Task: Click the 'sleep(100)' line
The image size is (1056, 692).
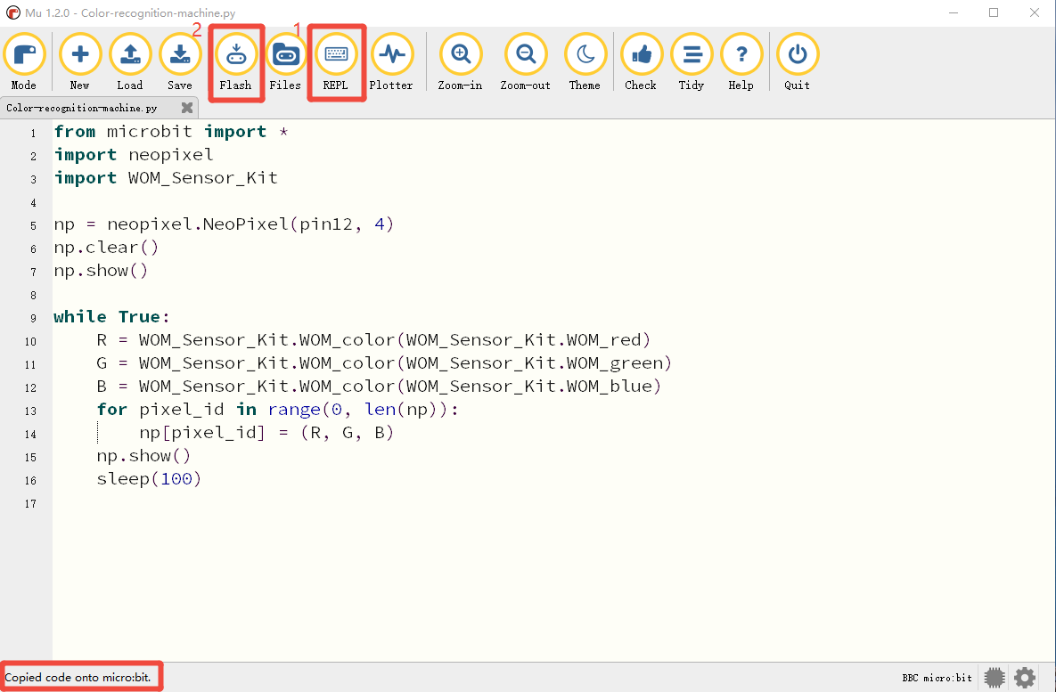Action: [x=149, y=478]
